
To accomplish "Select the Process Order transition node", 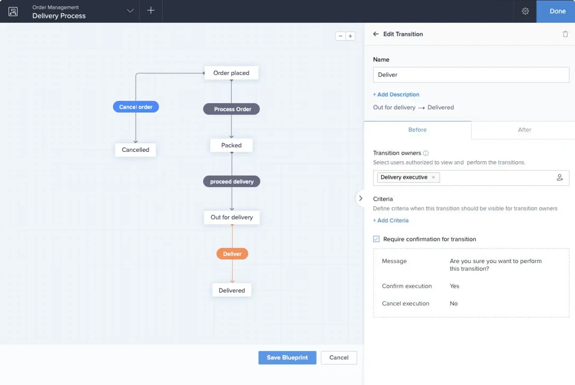I will [x=231, y=109].
